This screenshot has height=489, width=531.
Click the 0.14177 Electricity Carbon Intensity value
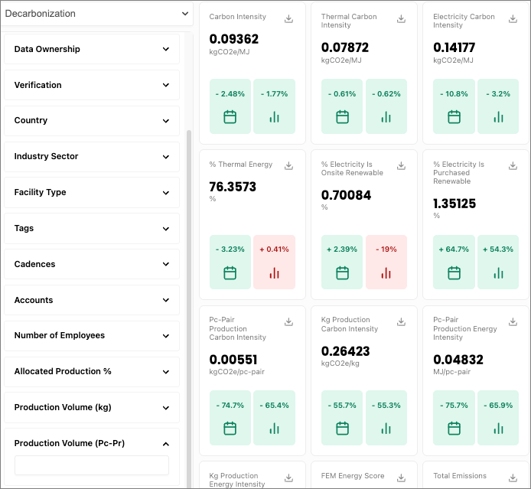click(454, 47)
